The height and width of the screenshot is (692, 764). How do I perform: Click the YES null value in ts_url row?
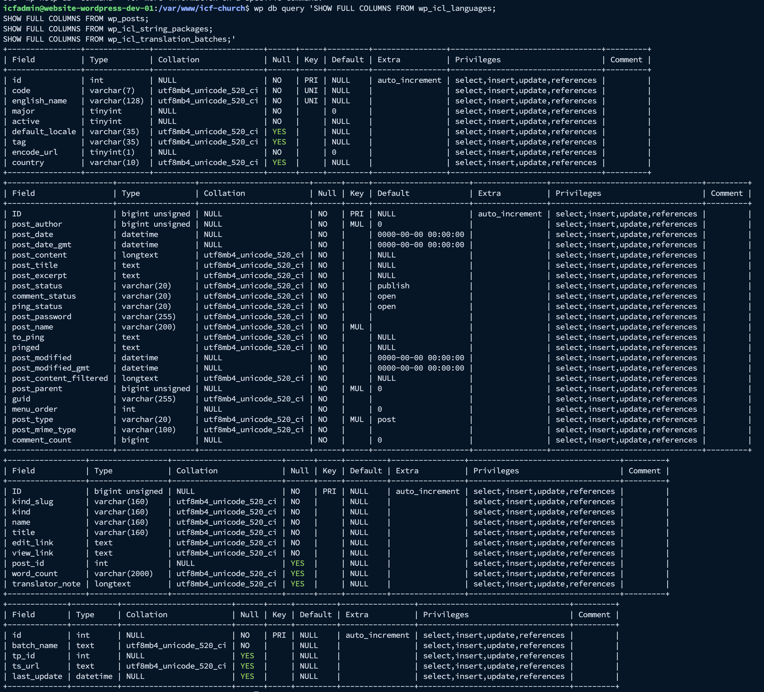tap(248, 666)
